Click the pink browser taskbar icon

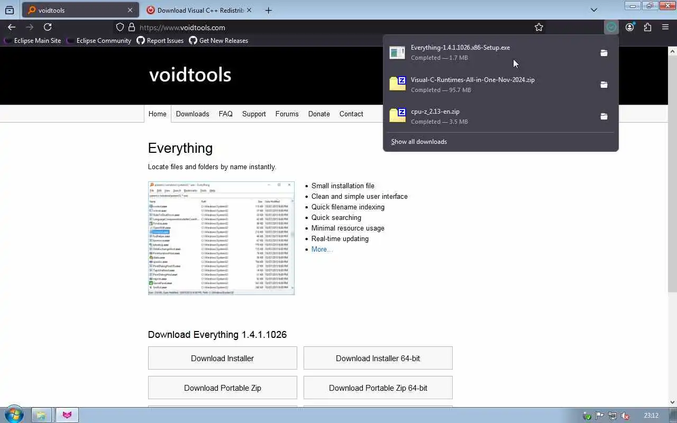pyautogui.click(x=67, y=415)
